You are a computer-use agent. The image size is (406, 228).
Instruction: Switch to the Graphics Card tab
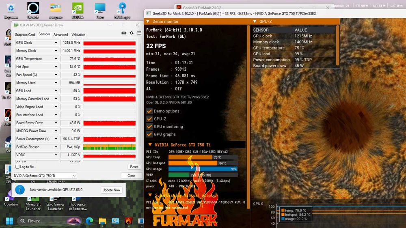pyautogui.click(x=25, y=34)
